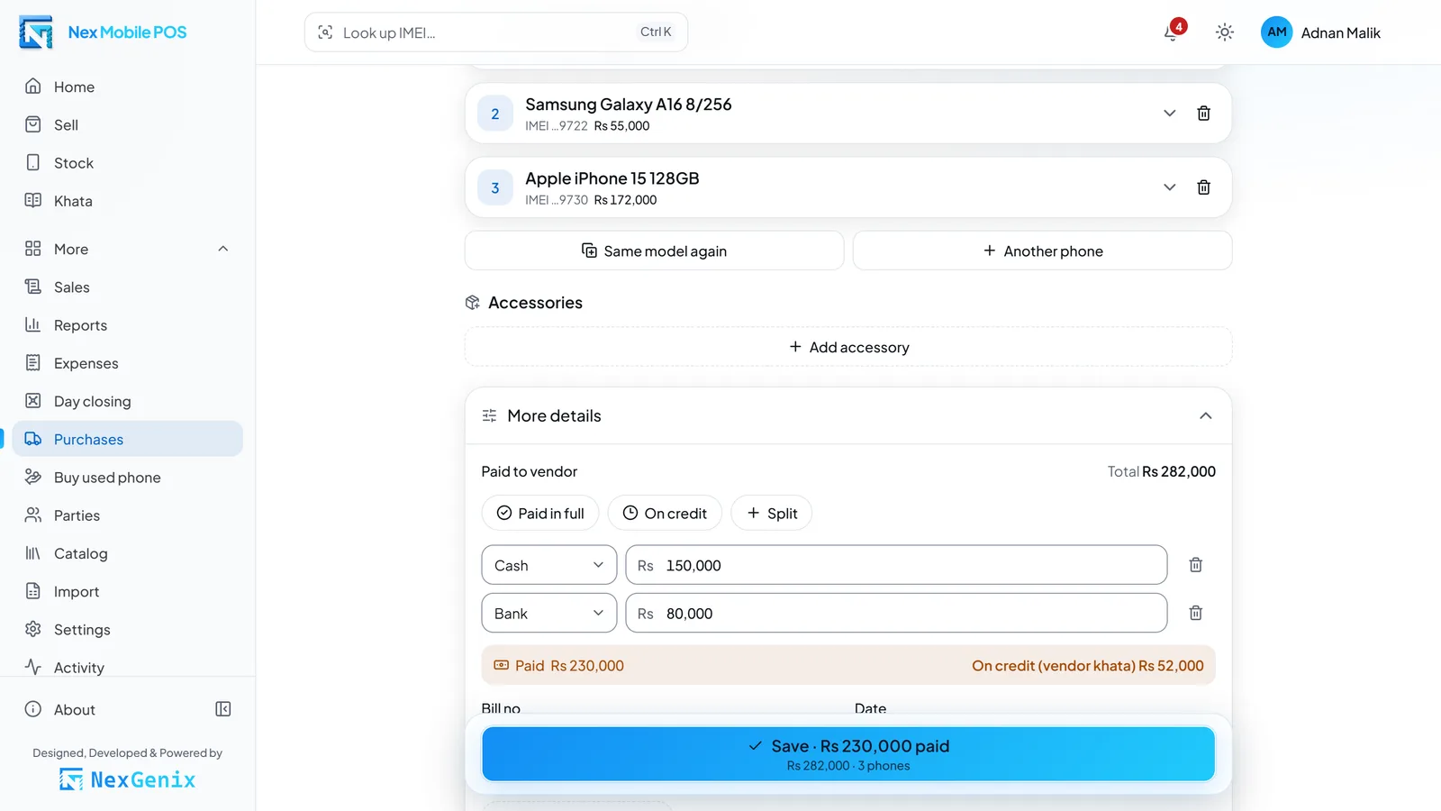The width and height of the screenshot is (1441, 811).
Task: Open the Expenses page
Action: pyautogui.click(x=128, y=363)
